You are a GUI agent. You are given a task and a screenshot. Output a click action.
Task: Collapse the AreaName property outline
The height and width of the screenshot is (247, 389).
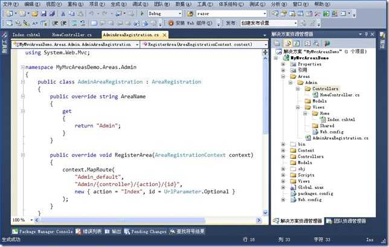23,96
